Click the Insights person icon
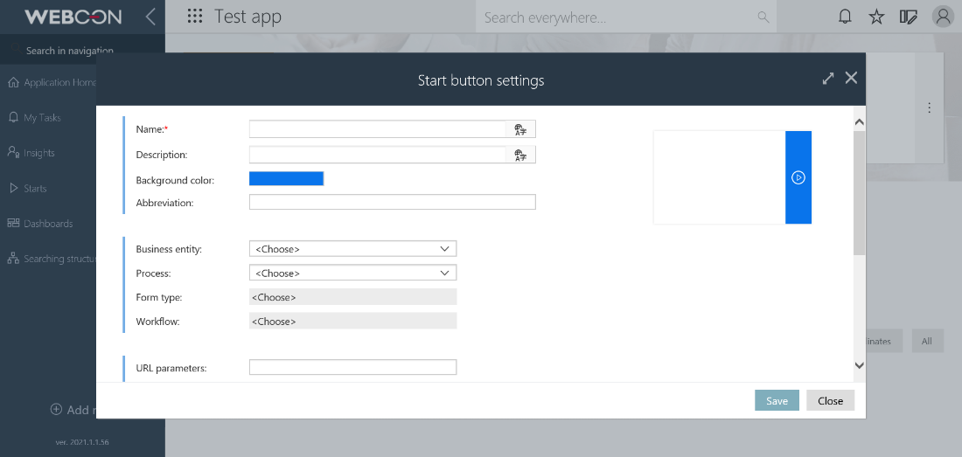962x457 pixels. click(13, 153)
